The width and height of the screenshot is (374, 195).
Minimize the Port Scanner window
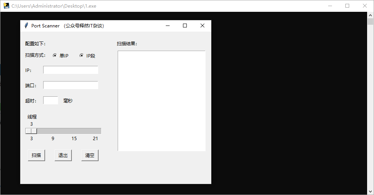point(168,26)
